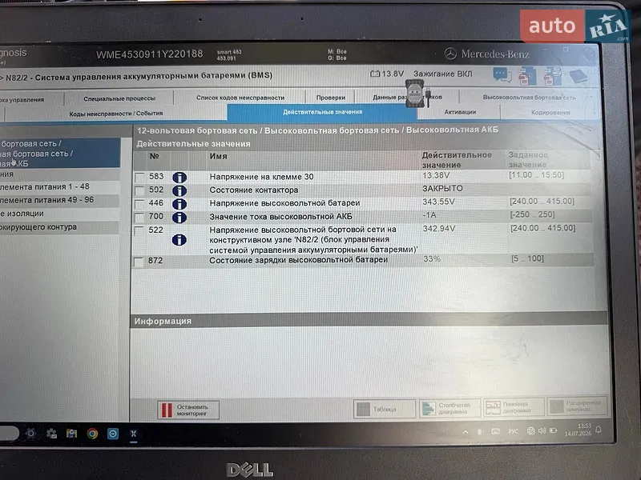Switch view to Линейная диаграмма
641x480 pixels.
[514, 407]
